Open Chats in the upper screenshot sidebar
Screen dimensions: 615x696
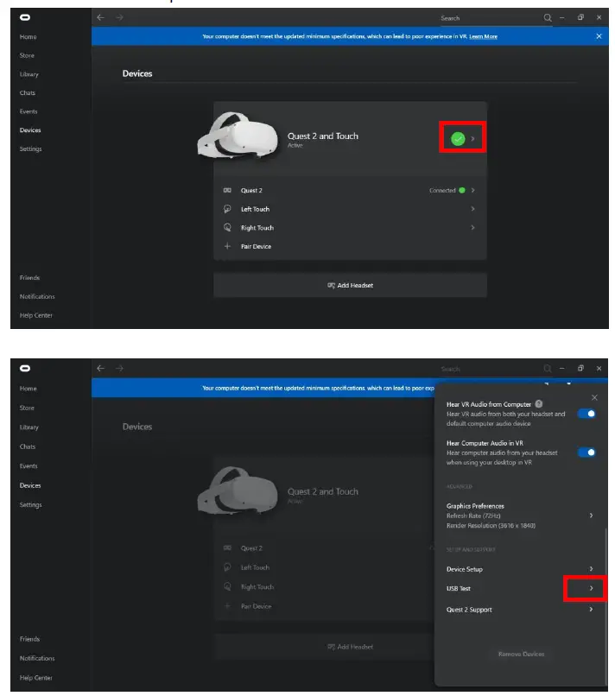point(27,92)
